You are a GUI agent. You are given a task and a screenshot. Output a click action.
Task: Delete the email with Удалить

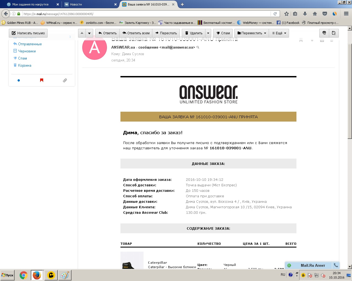tap(194, 33)
